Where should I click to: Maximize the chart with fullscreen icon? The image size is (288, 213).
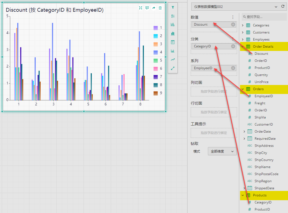[141, 8]
